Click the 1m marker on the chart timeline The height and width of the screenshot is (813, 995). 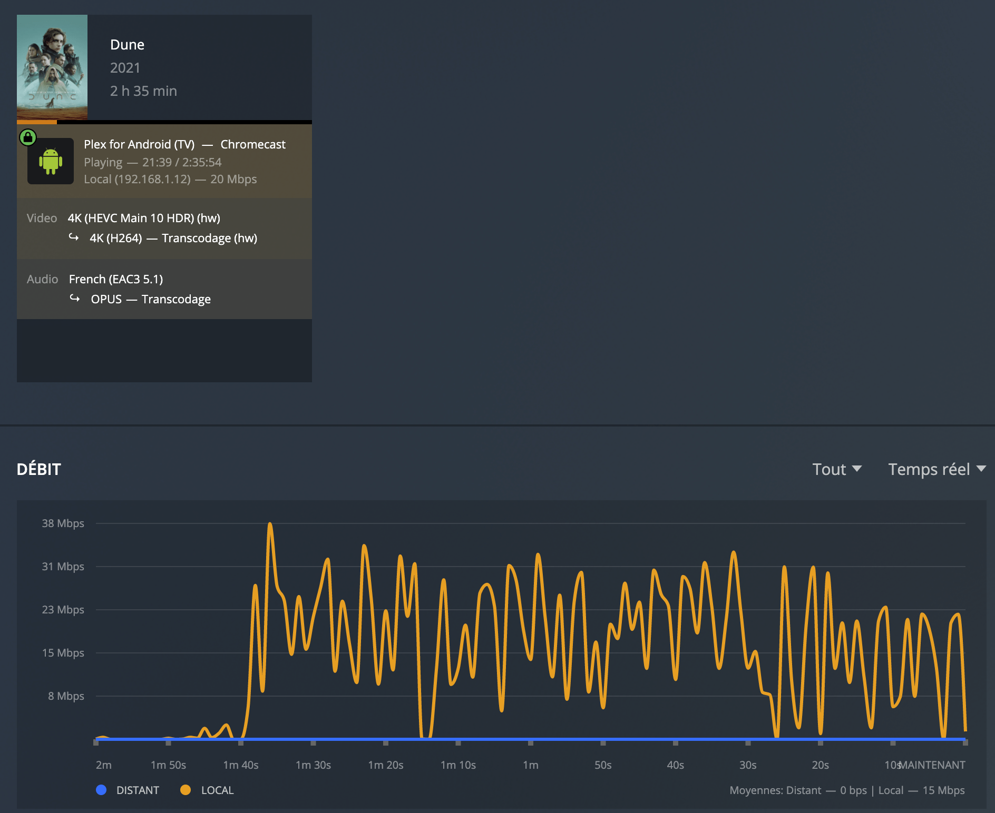[x=531, y=765]
